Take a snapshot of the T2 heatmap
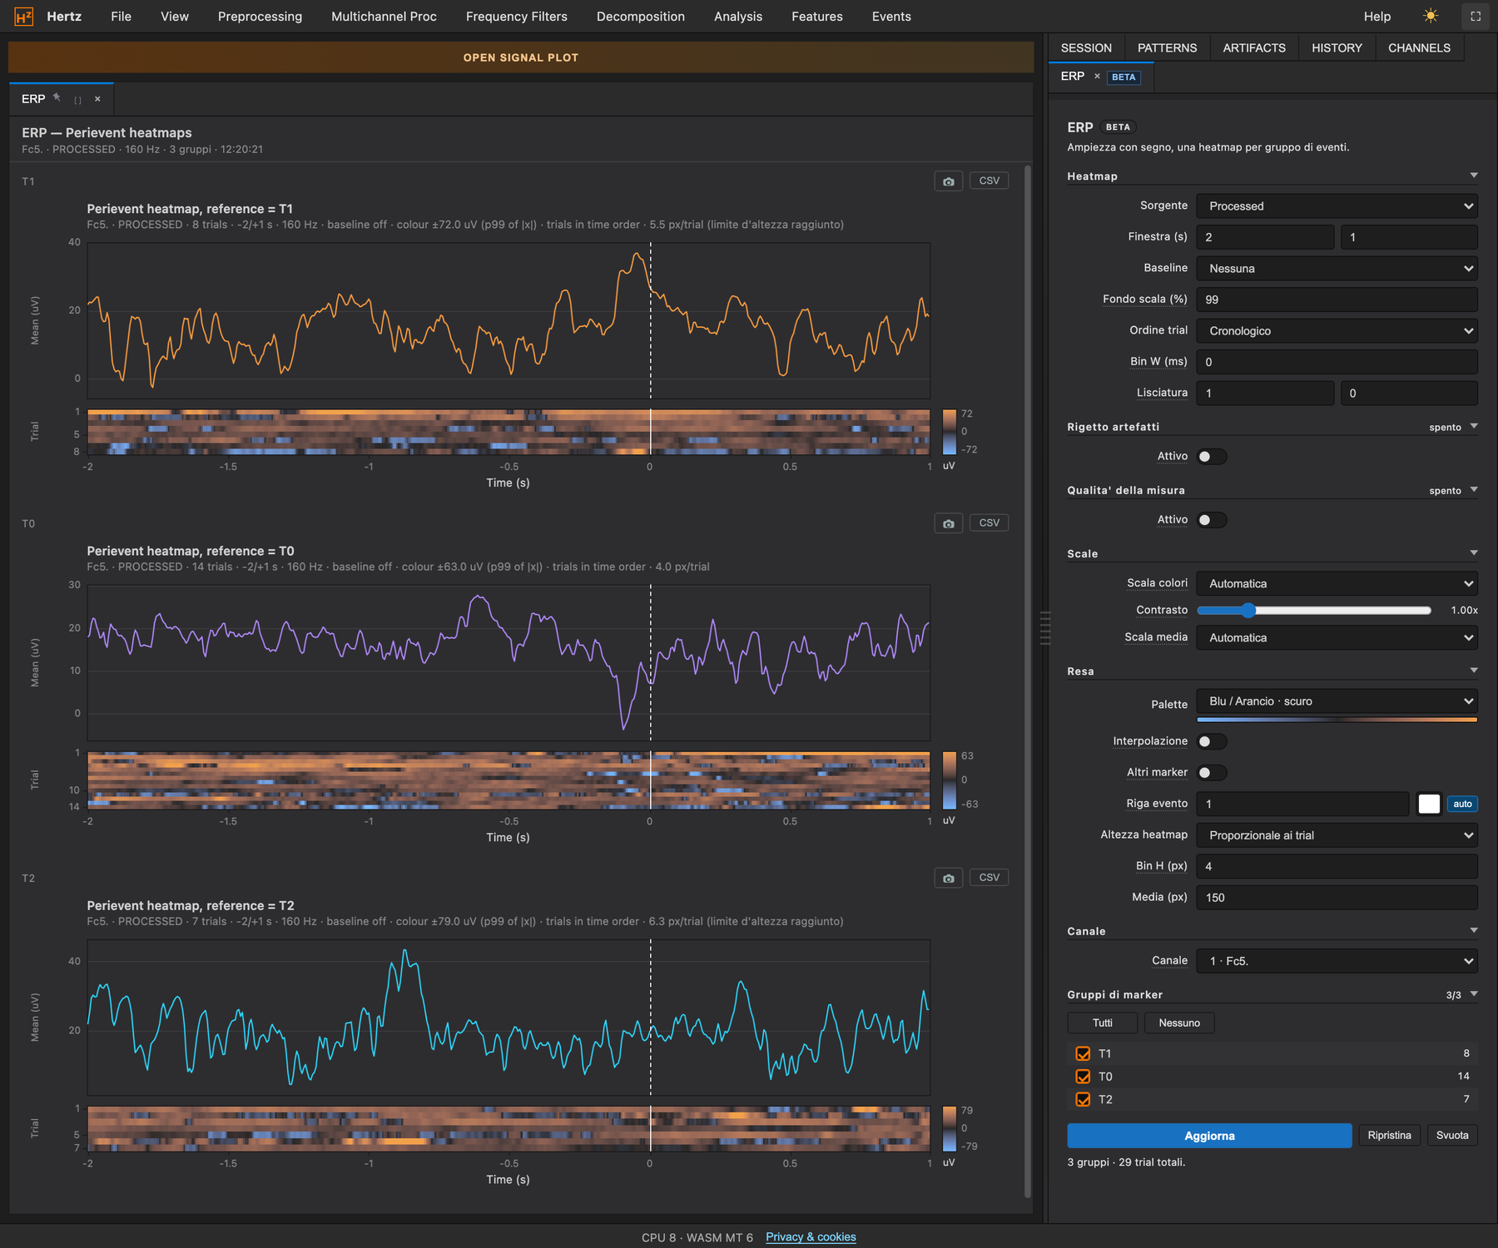The image size is (1498, 1248). (949, 878)
